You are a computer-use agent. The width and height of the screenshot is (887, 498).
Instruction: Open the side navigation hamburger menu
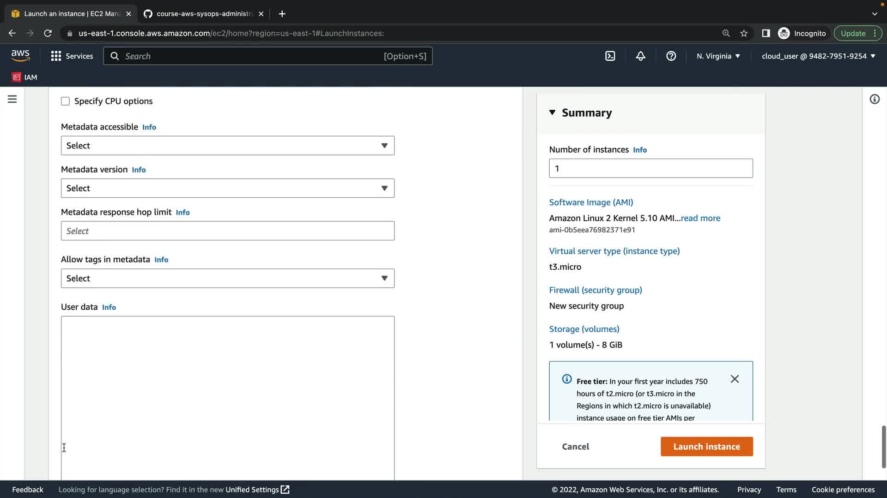click(x=12, y=99)
